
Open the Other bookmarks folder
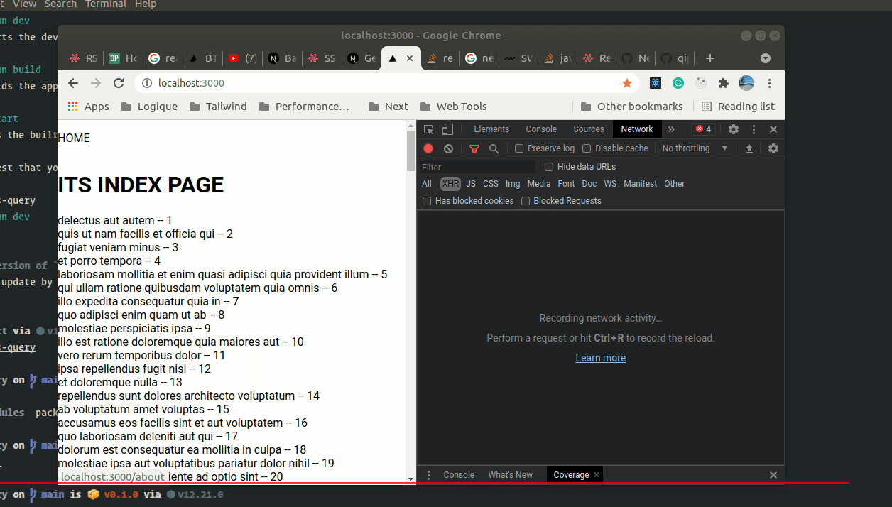631,107
